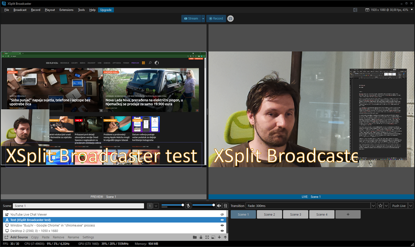Viewport: 415px width, 247px height.
Task: Adjust the microphone volume slider
Action: [172, 205]
